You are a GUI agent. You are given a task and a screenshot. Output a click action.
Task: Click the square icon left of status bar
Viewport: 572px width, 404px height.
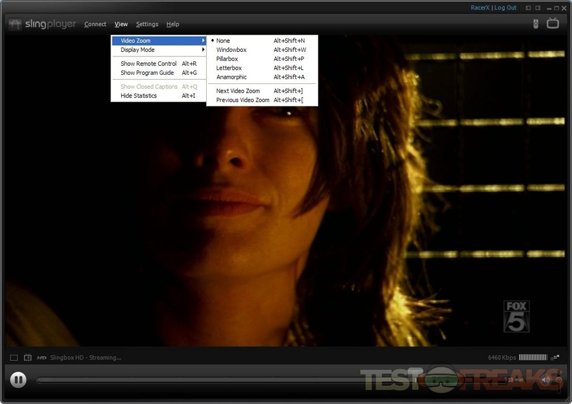tap(14, 358)
